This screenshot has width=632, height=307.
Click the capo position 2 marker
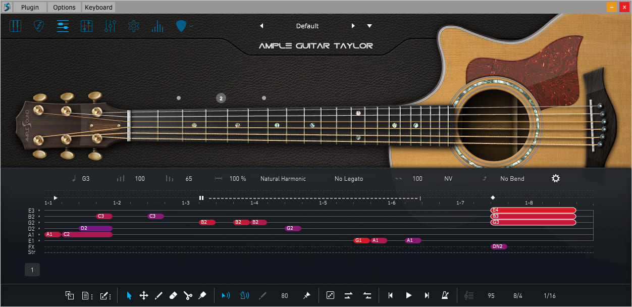[221, 98]
